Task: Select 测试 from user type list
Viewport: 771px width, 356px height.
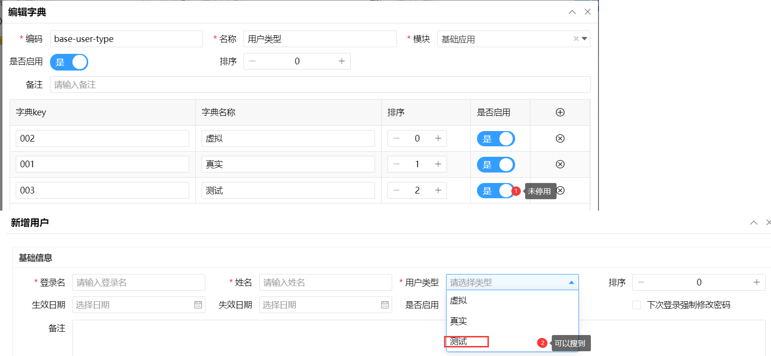Action: tap(512, 341)
